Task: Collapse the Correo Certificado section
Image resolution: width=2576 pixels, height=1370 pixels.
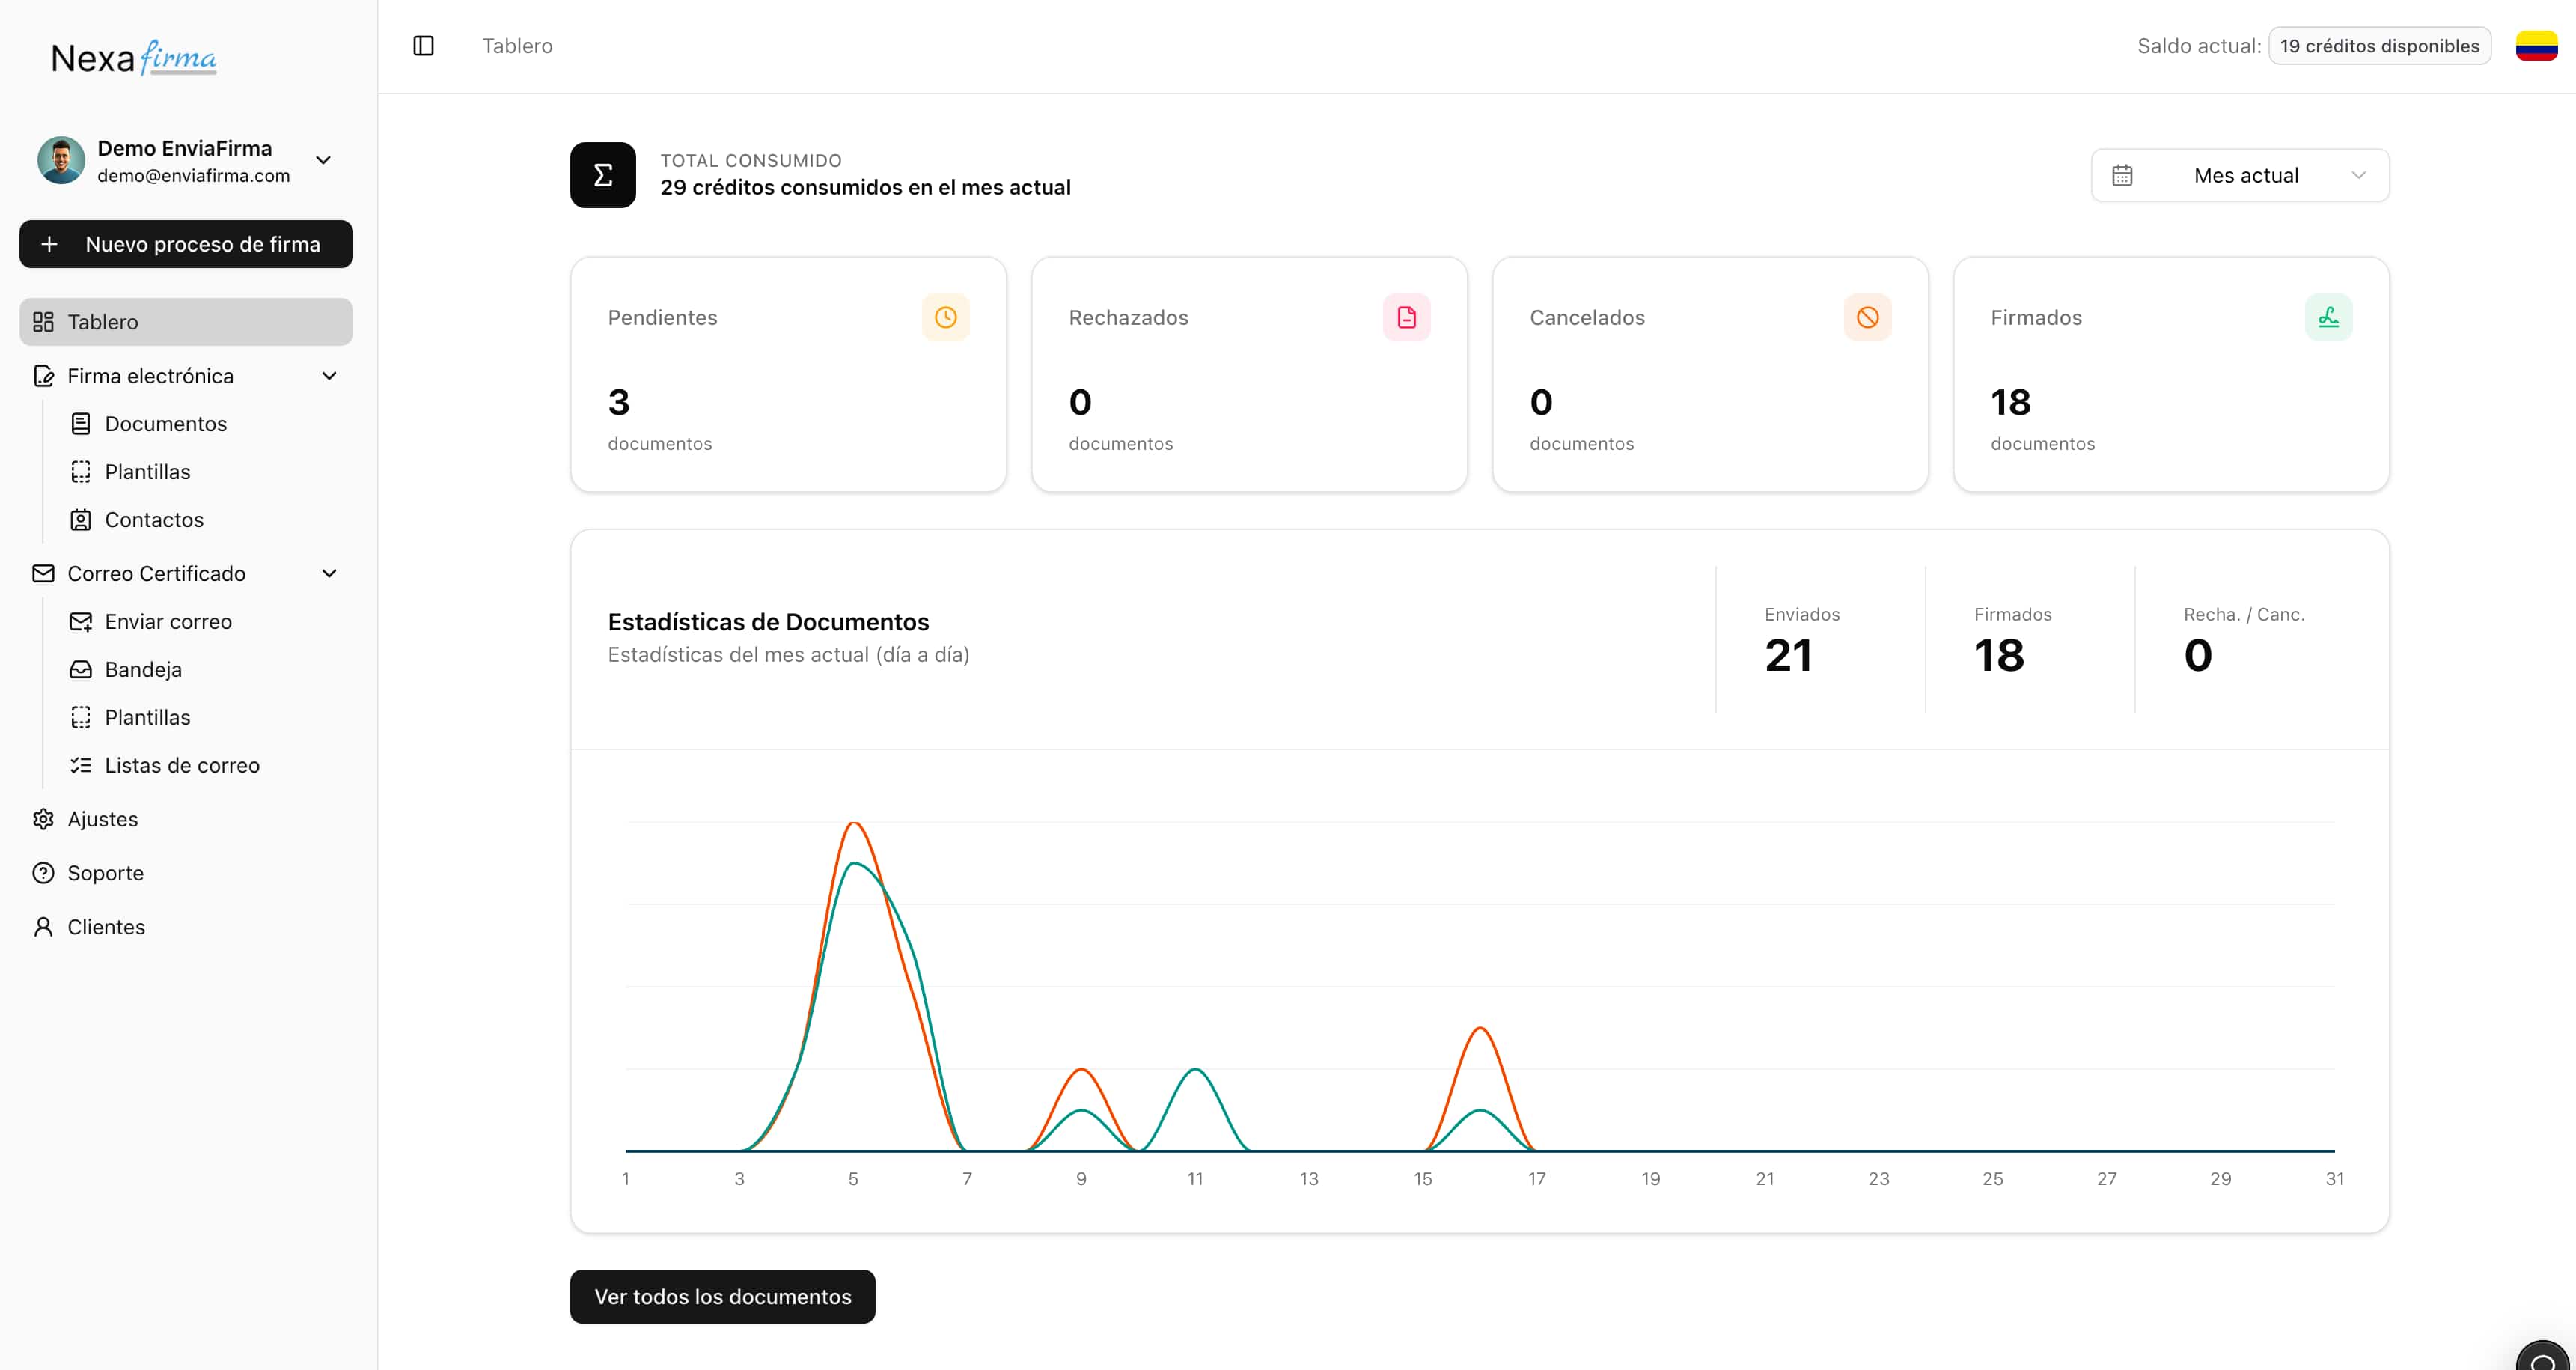Action: point(329,574)
